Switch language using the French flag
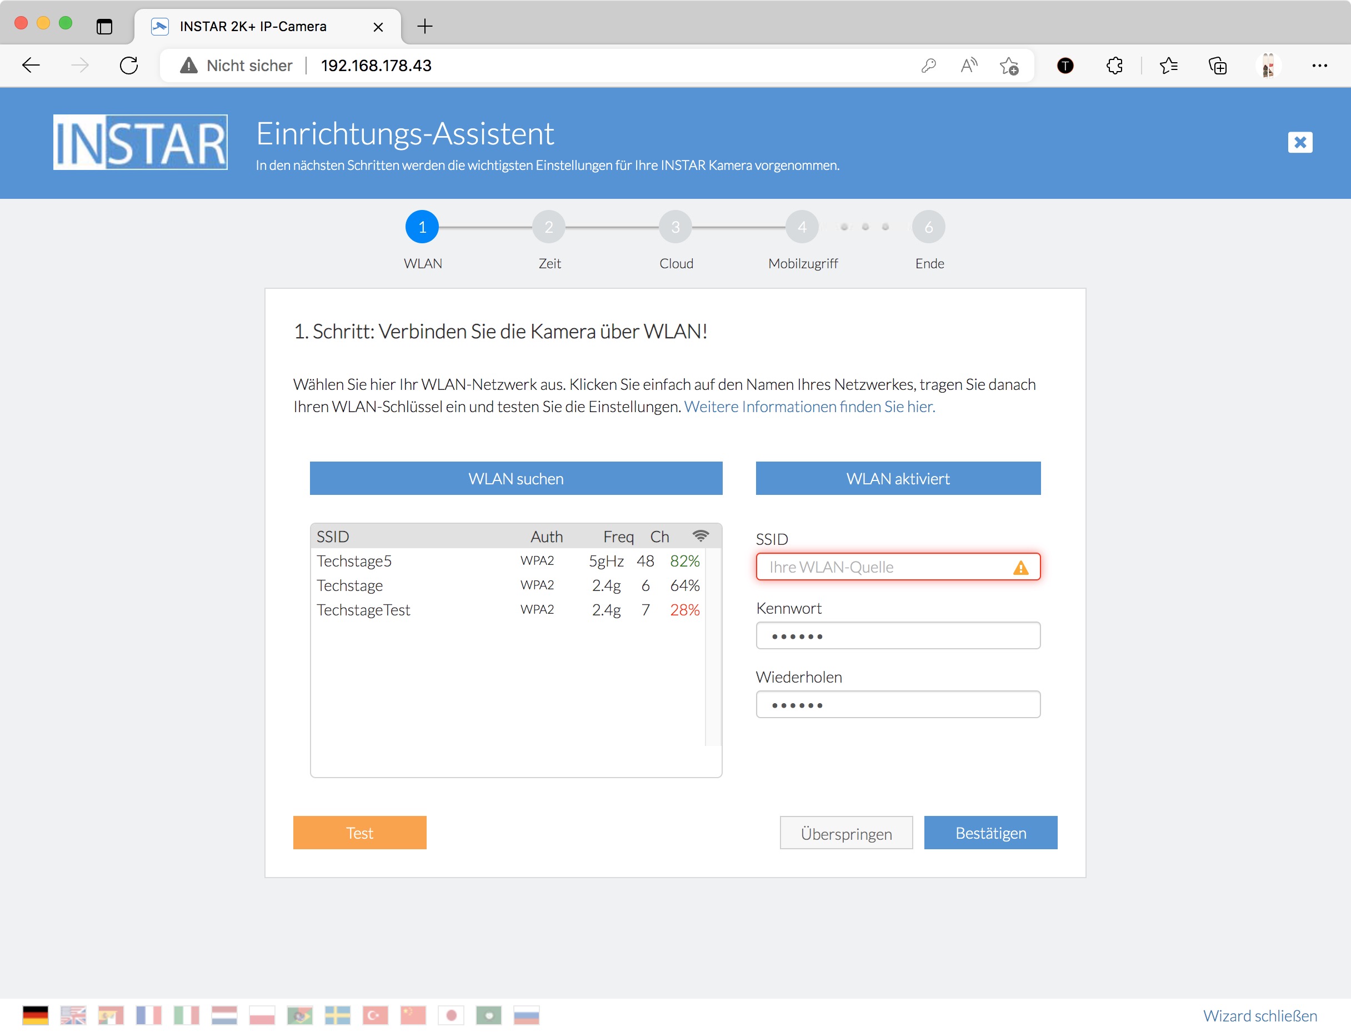Image resolution: width=1351 pixels, height=1032 pixels. pos(148,1015)
